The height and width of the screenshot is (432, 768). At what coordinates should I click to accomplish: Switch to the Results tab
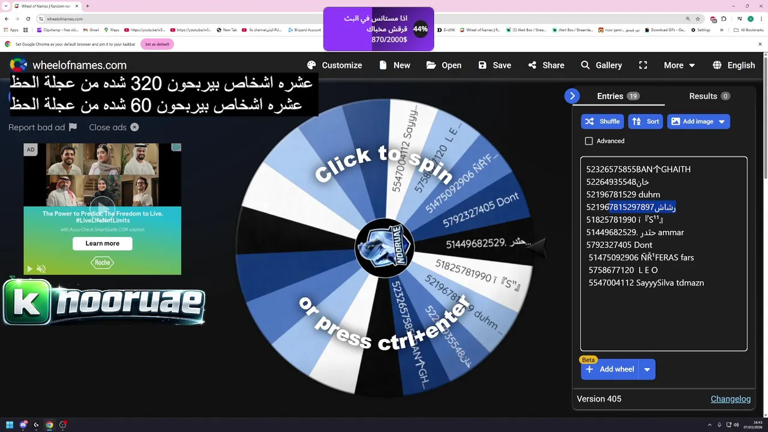click(709, 96)
